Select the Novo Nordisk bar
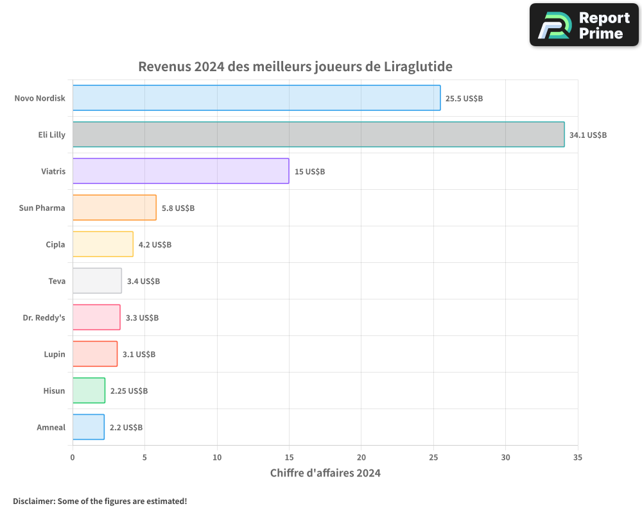The image size is (642, 513). 257,98
